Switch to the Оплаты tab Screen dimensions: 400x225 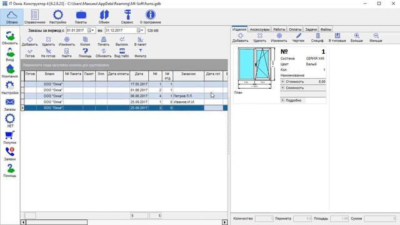click(x=295, y=29)
